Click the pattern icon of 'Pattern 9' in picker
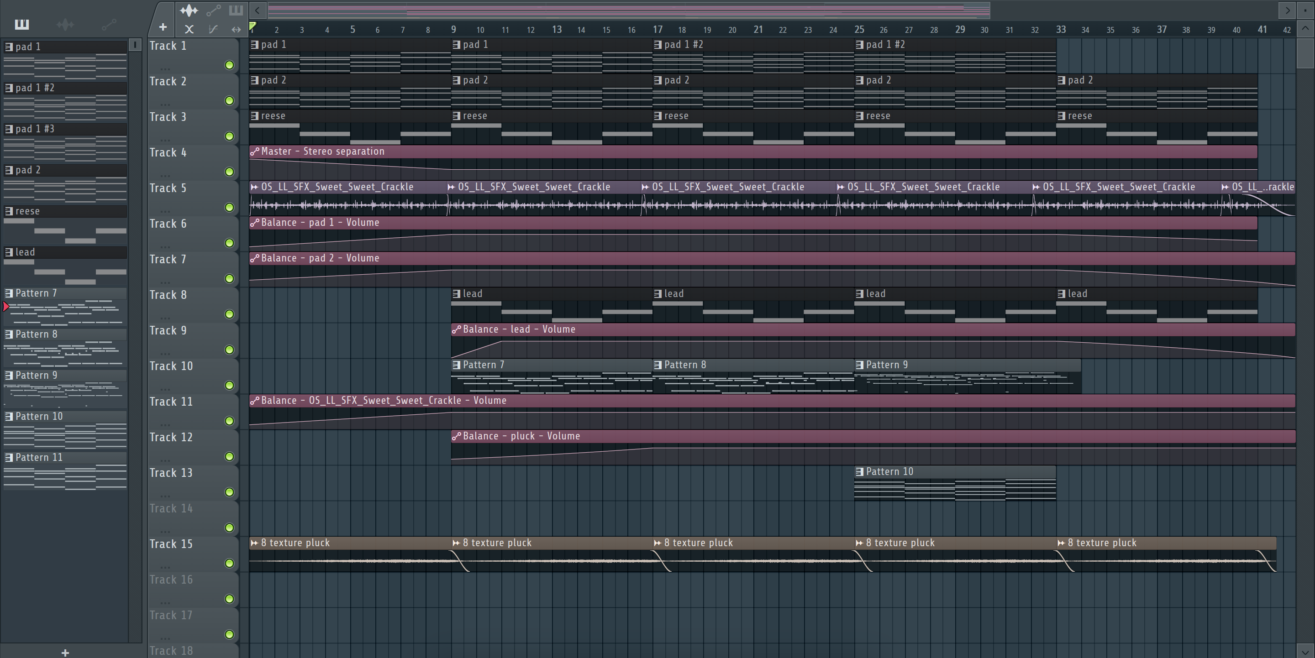 [9, 376]
